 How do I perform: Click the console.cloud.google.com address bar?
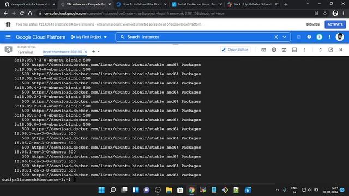point(134,13)
